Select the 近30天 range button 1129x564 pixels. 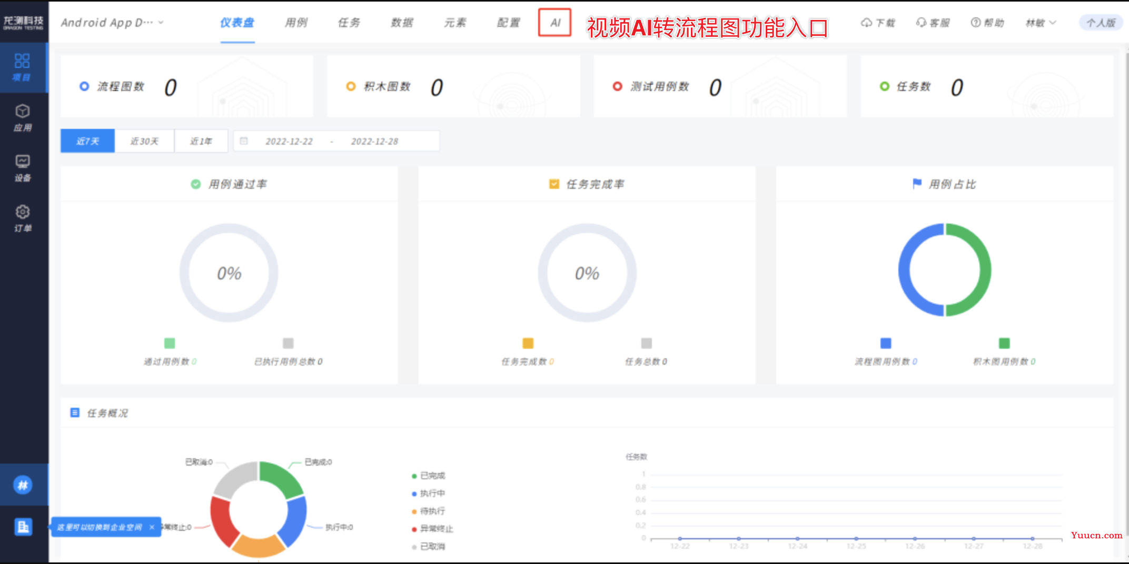click(x=144, y=141)
